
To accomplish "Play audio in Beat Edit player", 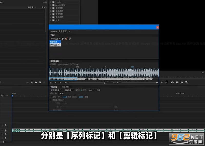I will pyautogui.click(x=56, y=83).
